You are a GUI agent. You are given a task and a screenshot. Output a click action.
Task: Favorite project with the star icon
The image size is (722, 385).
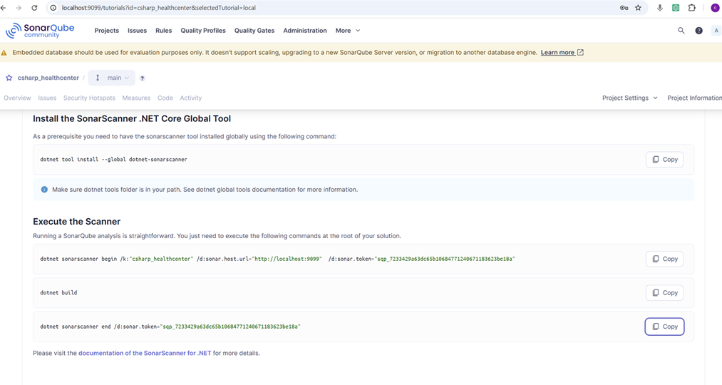coord(9,78)
